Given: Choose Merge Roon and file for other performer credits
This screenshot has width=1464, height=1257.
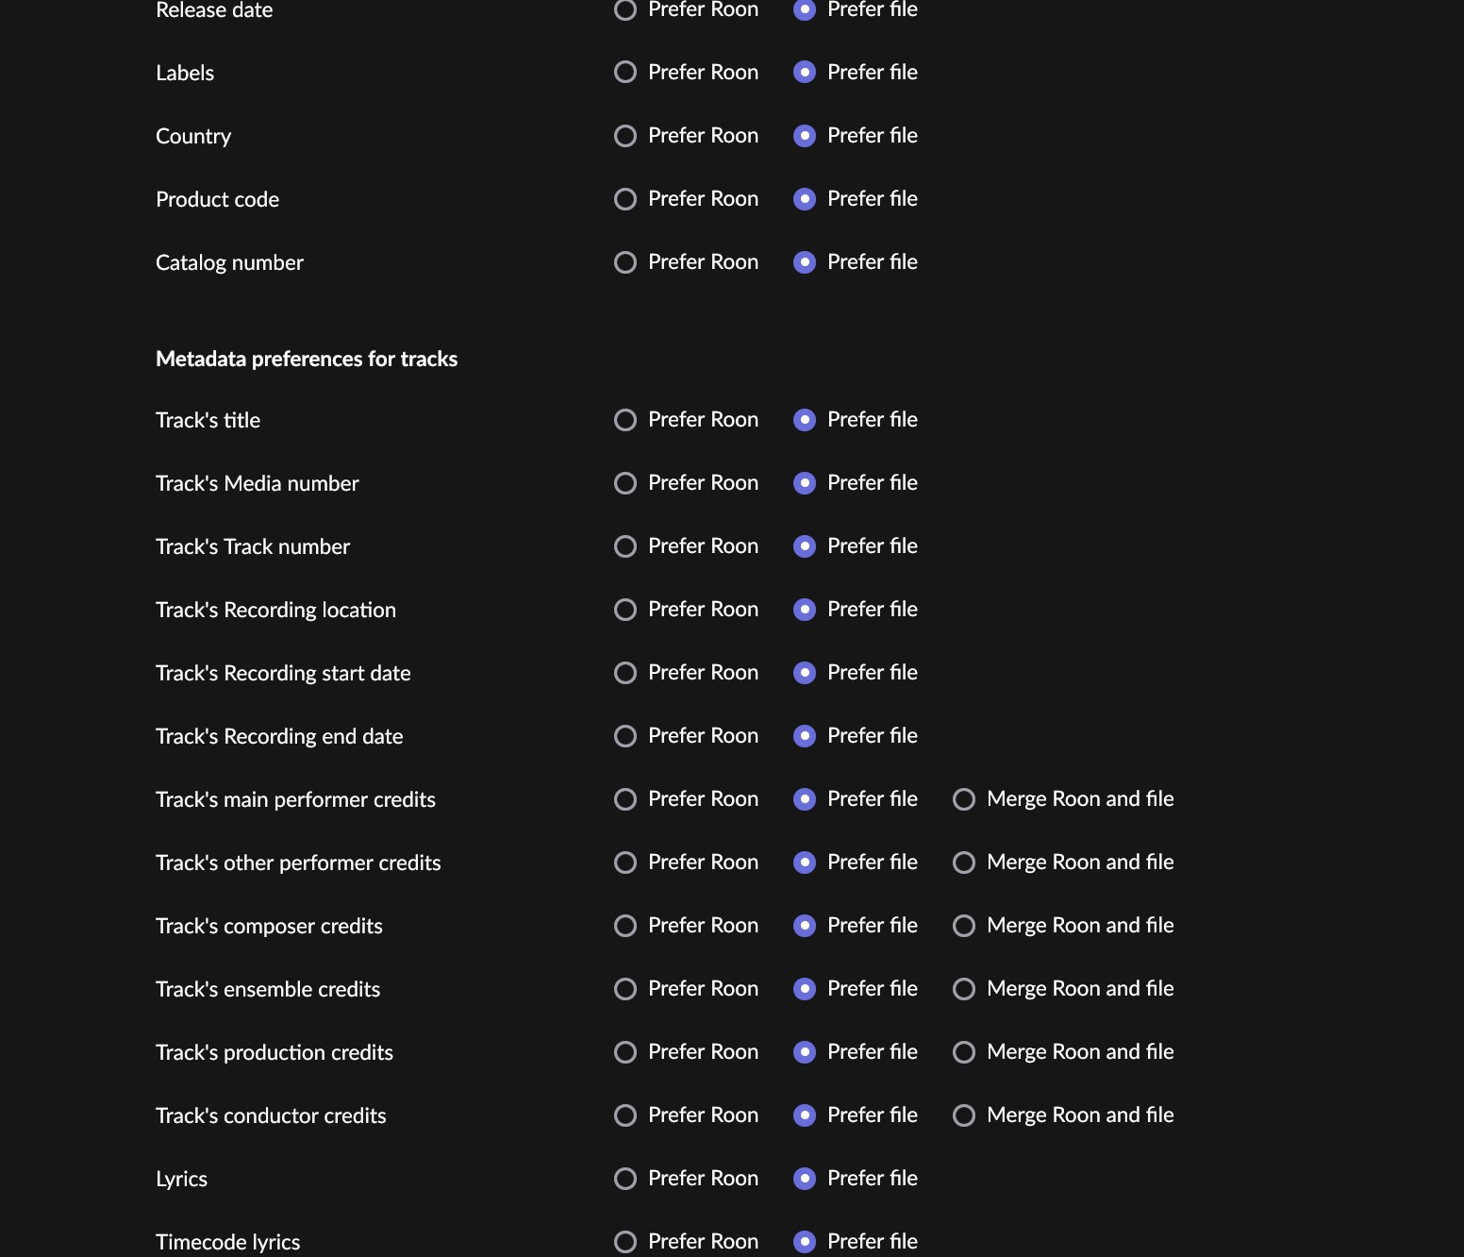Looking at the screenshot, I should (x=964, y=863).
